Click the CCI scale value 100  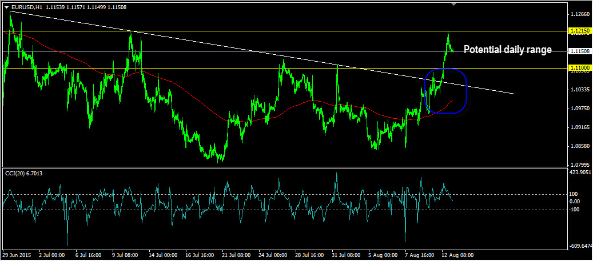point(575,194)
